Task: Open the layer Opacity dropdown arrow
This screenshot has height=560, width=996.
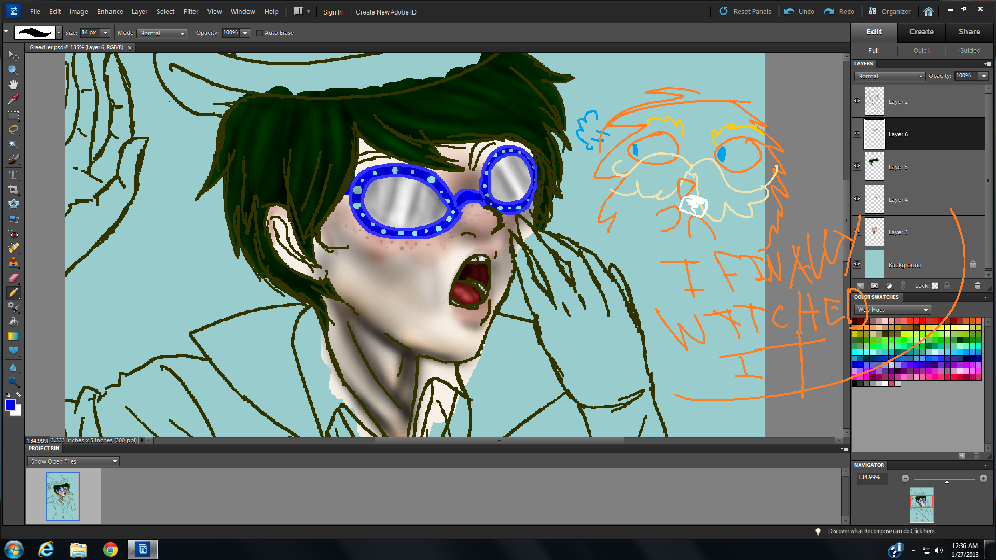Action: (x=984, y=76)
